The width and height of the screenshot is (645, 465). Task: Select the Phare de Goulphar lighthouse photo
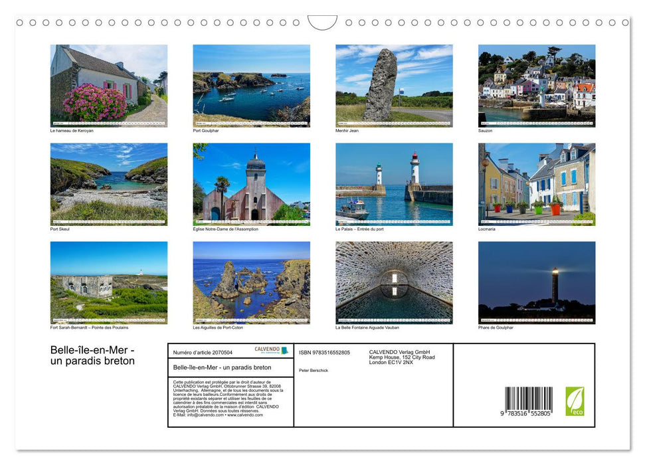tap(537, 282)
